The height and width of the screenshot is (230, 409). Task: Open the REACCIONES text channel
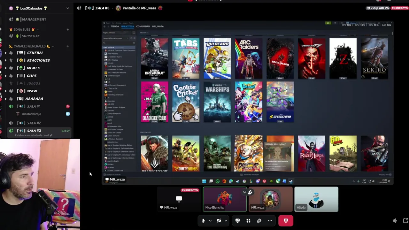click(40, 60)
